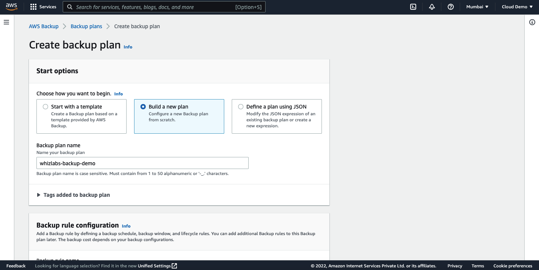The height and width of the screenshot is (270, 539).
Task: Click the 'Start options' section heading
Action: [x=57, y=71]
